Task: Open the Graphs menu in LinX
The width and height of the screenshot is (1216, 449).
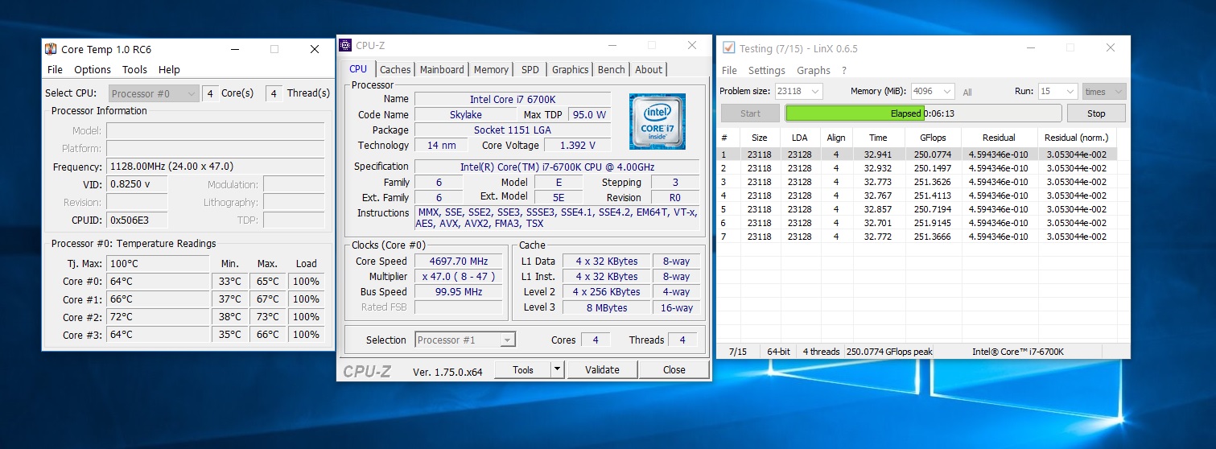Action: (x=813, y=70)
